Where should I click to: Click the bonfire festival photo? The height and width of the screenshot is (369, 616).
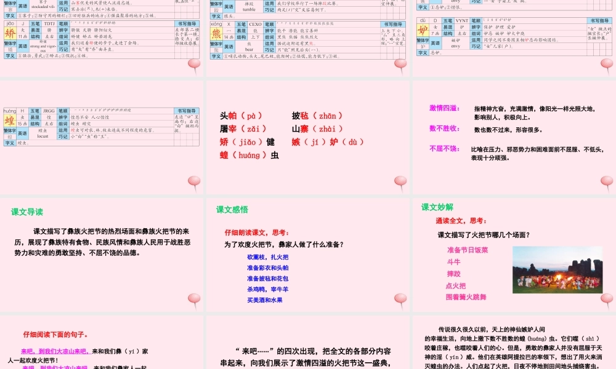pos(557,270)
